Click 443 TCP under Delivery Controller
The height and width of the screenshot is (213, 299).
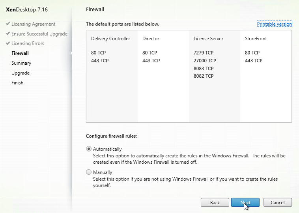click(100, 61)
